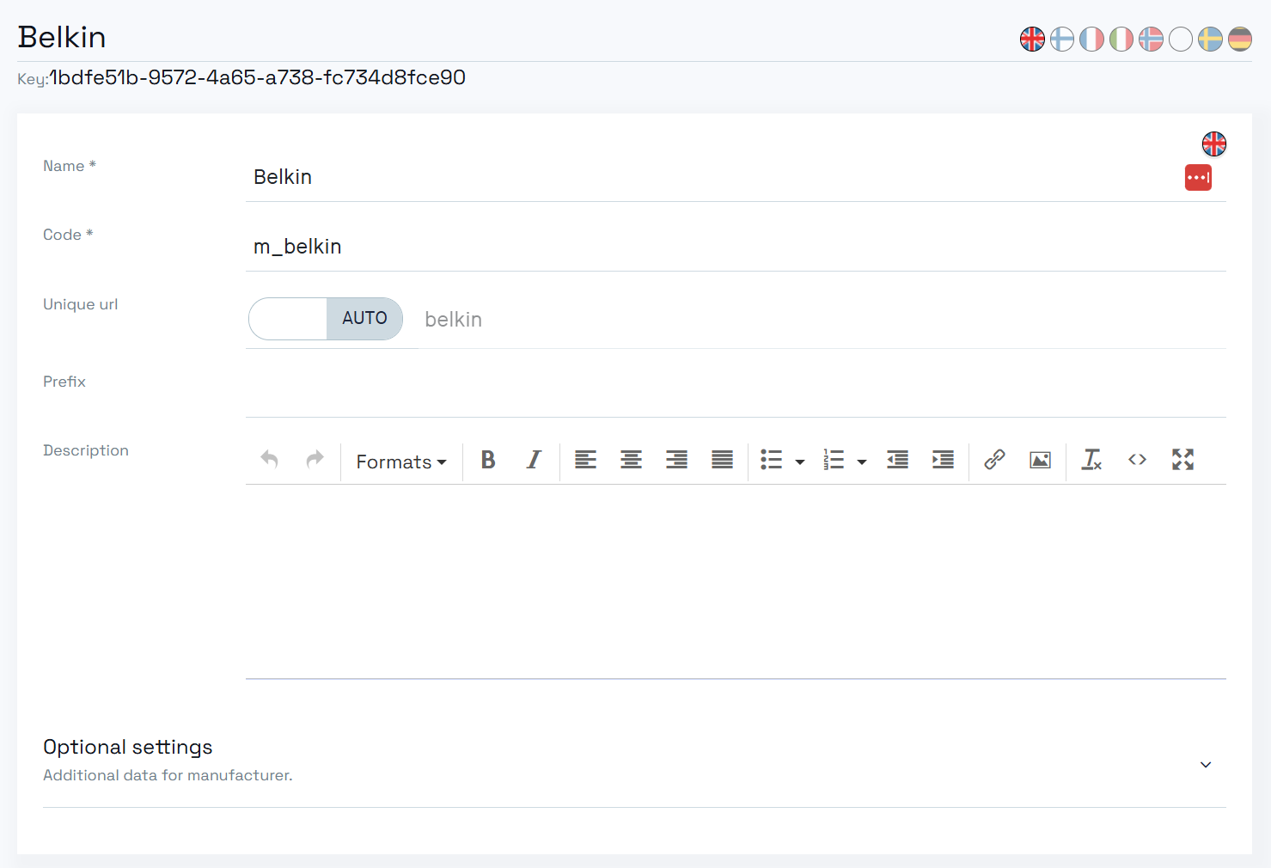Switch to the UK flag language in header

(x=1032, y=39)
